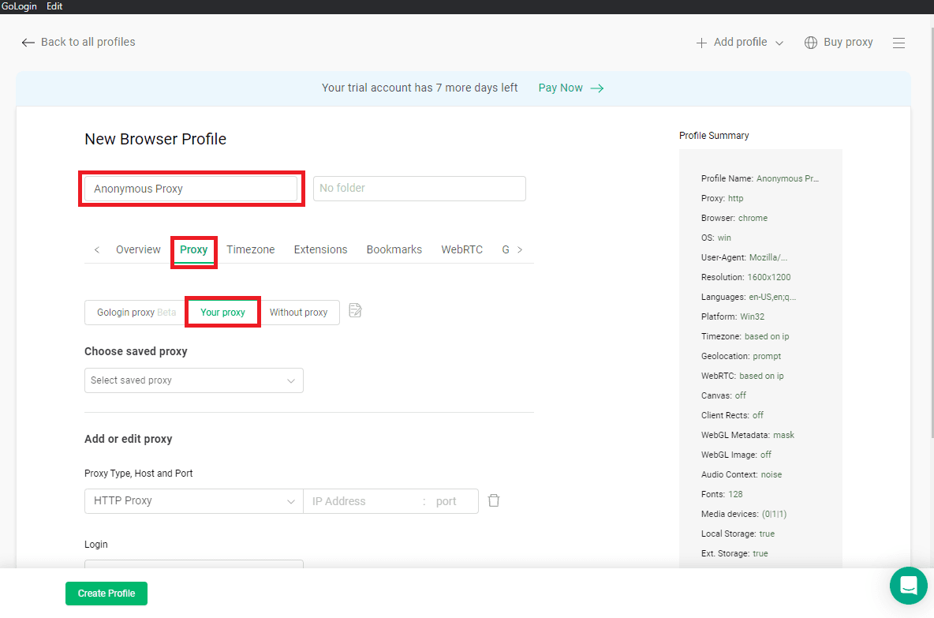Click the plus icon beside Add profile
This screenshot has height=618, width=934.
pyautogui.click(x=701, y=42)
